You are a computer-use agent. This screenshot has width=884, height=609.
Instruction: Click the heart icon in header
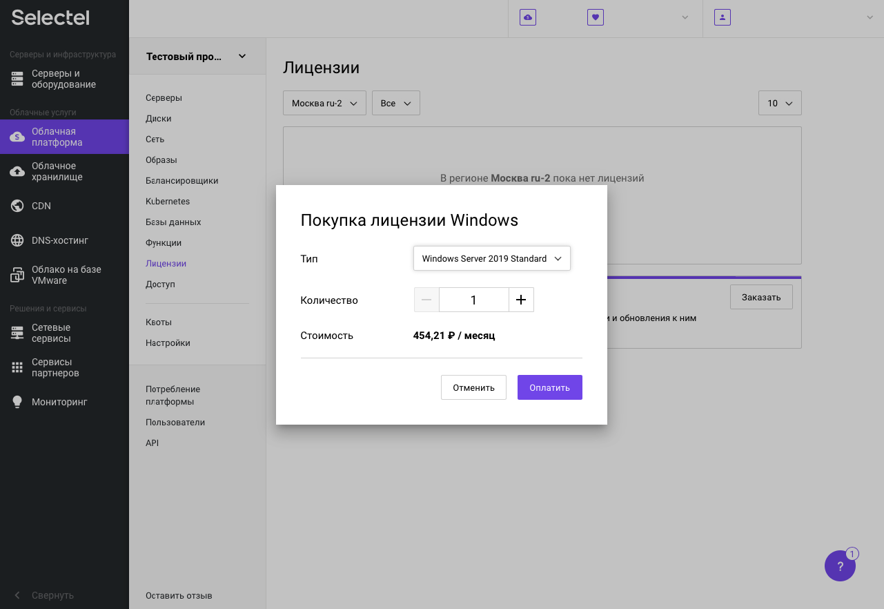(596, 17)
